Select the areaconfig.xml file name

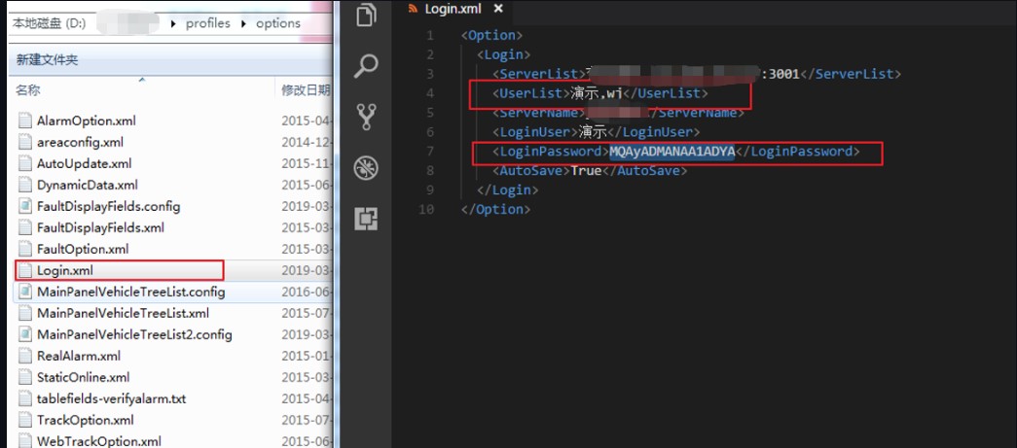[80, 143]
